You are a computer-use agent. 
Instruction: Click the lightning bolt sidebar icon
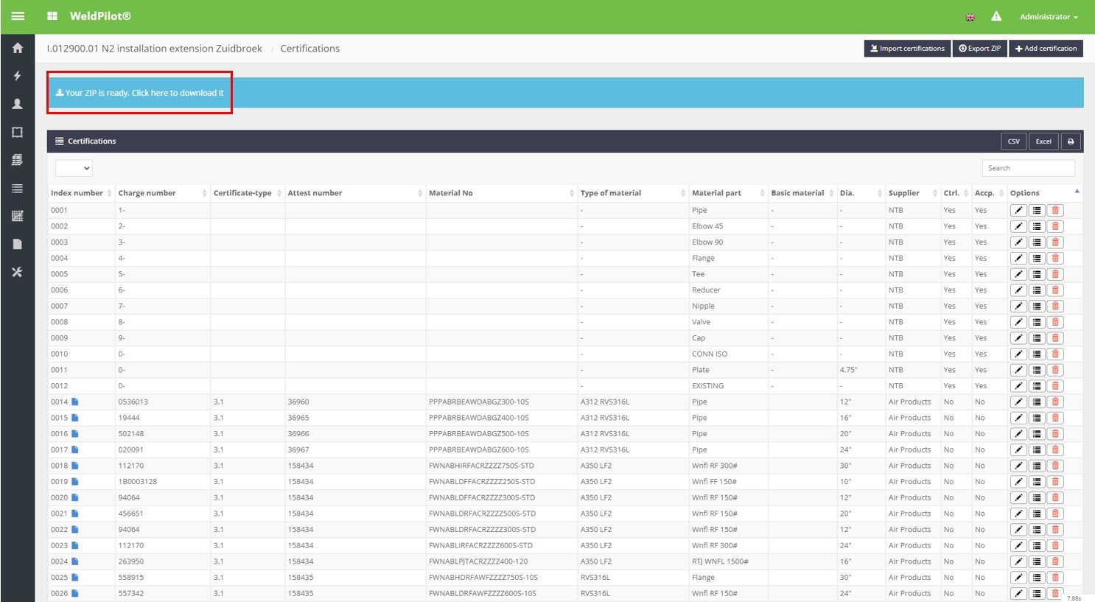18,76
